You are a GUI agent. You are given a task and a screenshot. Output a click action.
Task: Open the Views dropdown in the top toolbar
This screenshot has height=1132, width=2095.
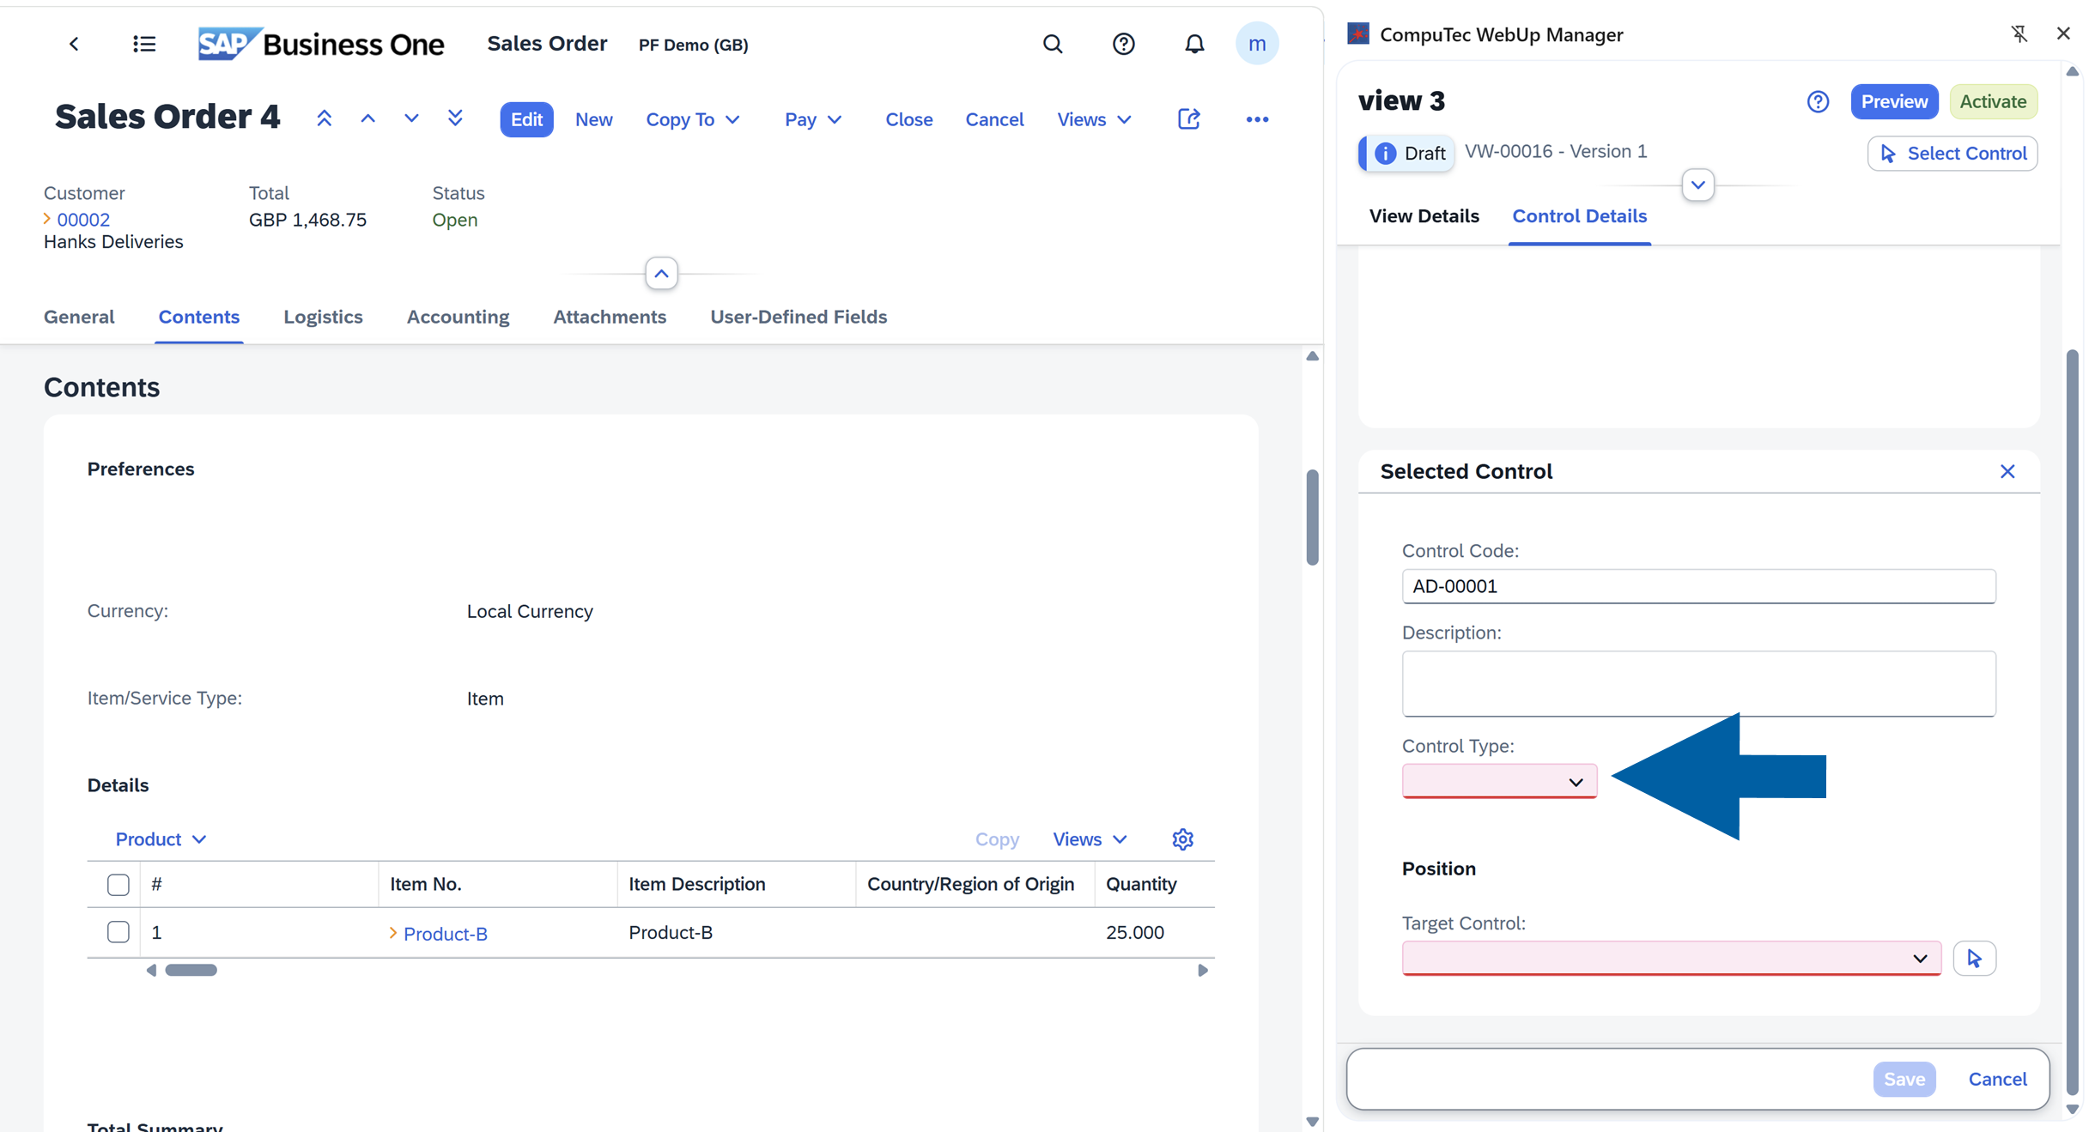click(x=1094, y=119)
